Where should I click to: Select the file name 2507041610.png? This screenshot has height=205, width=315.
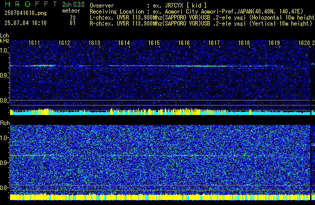26,13
